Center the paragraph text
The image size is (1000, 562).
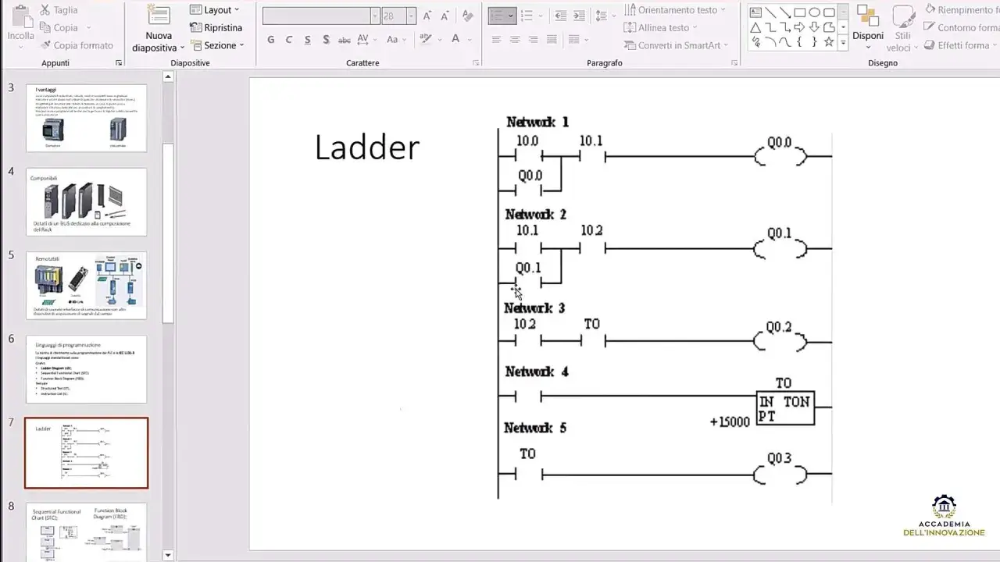(516, 39)
